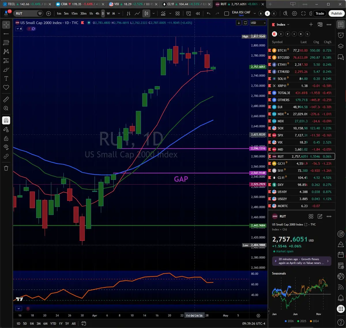Viewport: 346px width, 328px height.
Task: Select the bars chart type icon
Action: [129, 14]
